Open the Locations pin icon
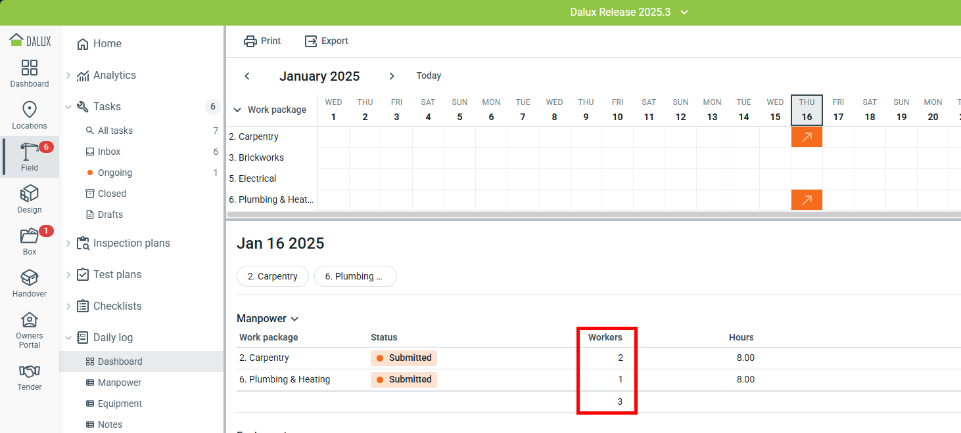This screenshot has height=433, width=961. click(x=30, y=110)
